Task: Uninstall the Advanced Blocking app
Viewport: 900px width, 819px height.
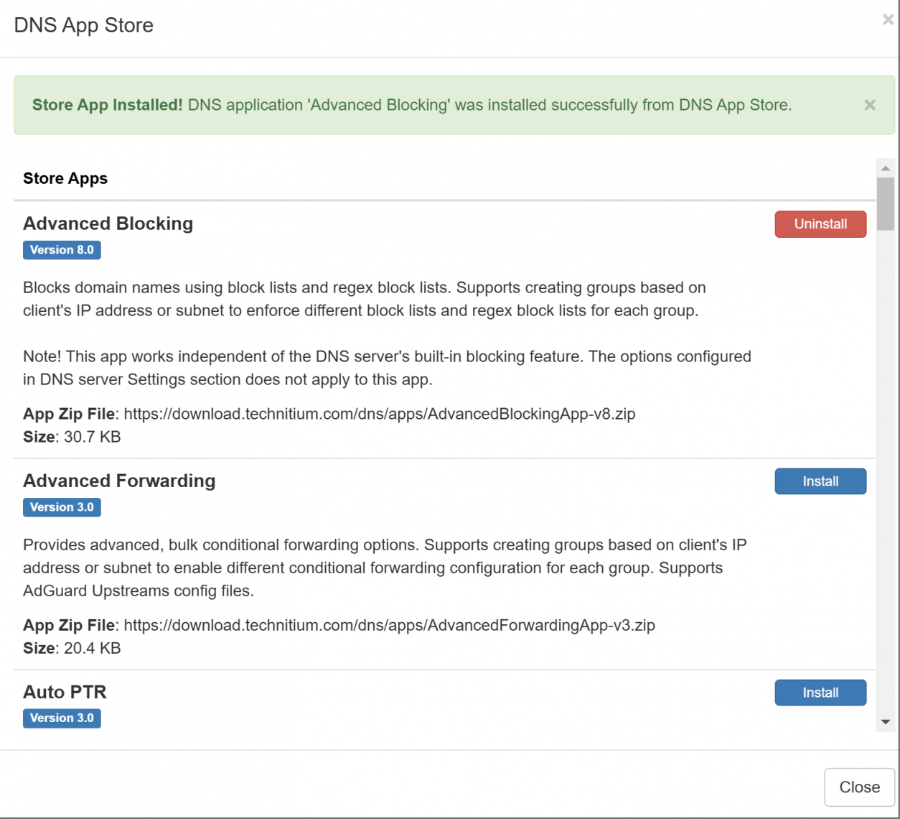Action: click(x=820, y=224)
